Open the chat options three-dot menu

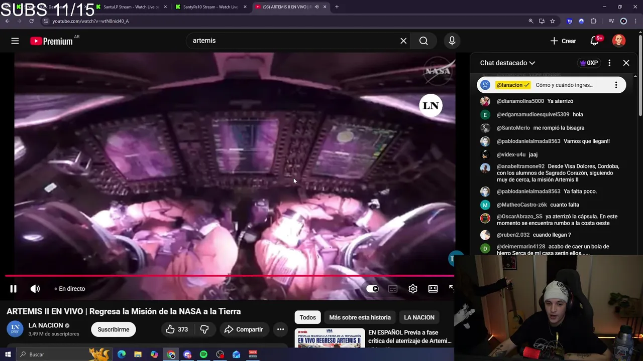click(609, 63)
